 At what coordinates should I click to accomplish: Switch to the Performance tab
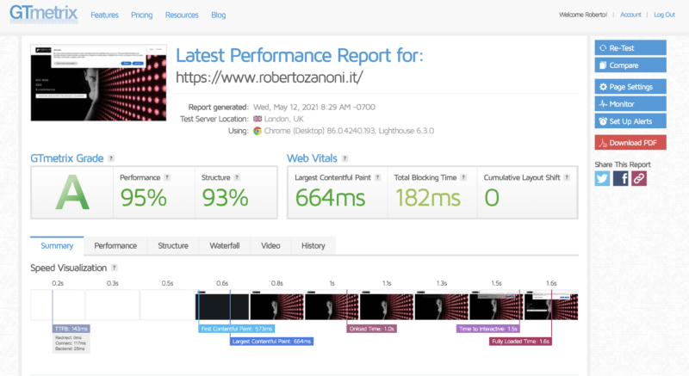(x=115, y=246)
